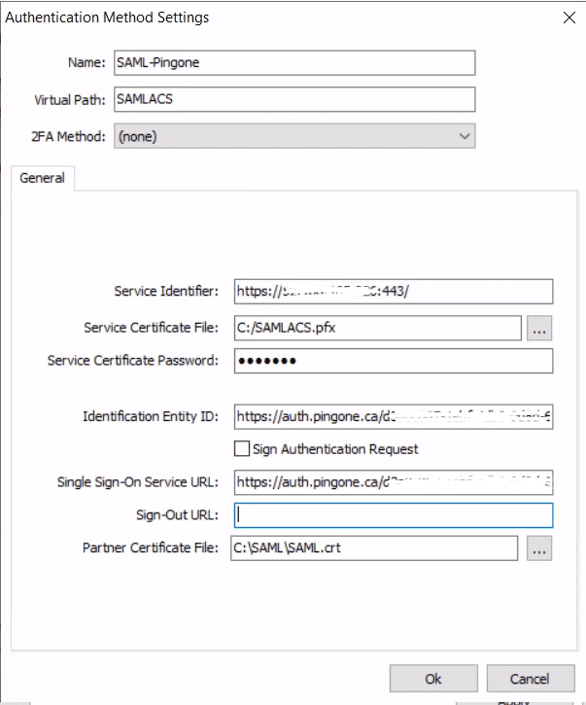Click the Sign-Out URL field
The image size is (586, 705).
click(394, 515)
